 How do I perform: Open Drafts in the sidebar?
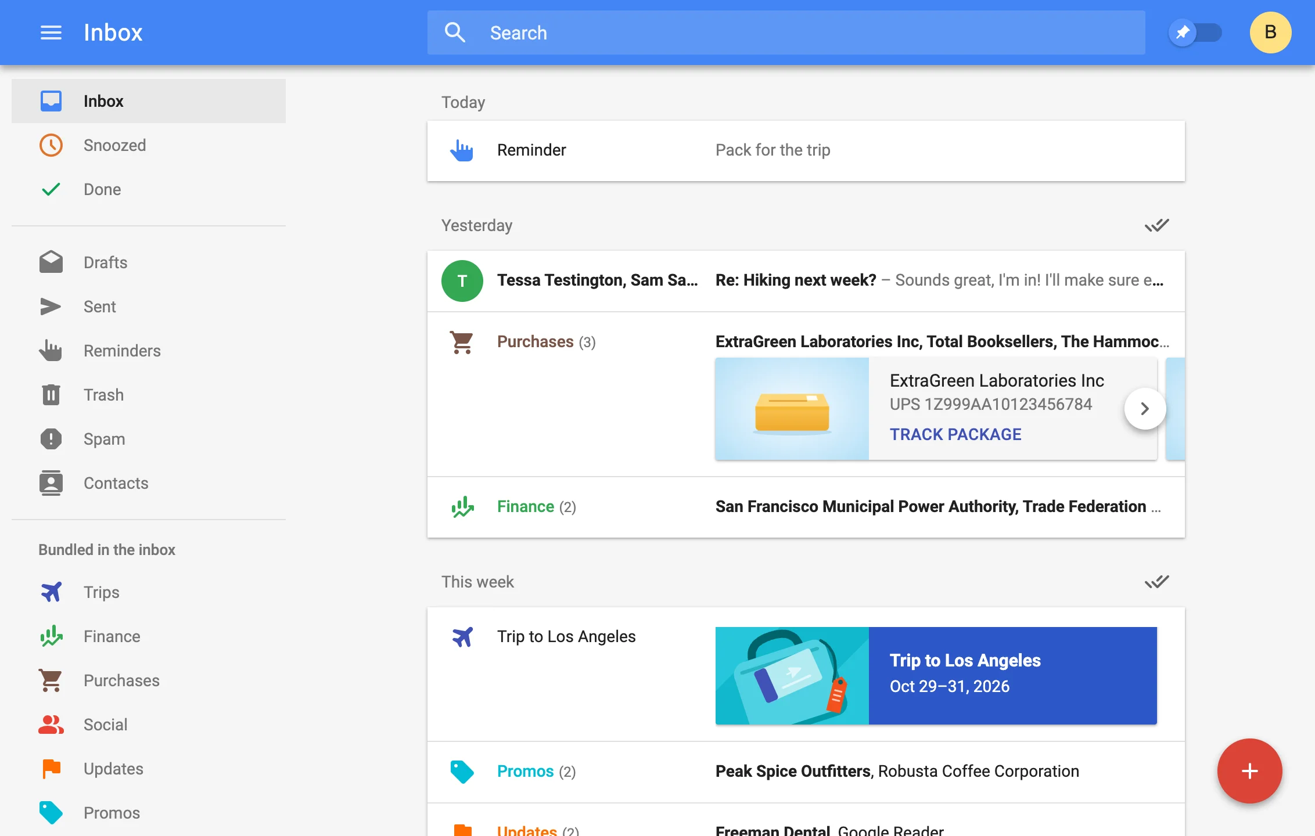(x=149, y=262)
